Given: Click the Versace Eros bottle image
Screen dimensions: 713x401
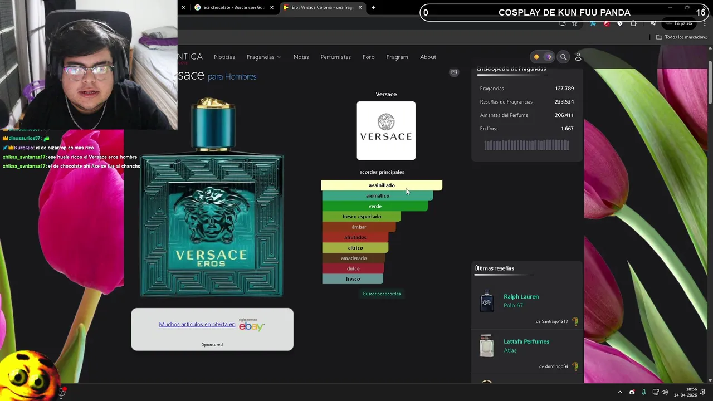Looking at the screenshot, I should point(212,197).
